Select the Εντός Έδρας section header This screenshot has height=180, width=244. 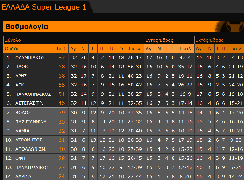point(159,40)
